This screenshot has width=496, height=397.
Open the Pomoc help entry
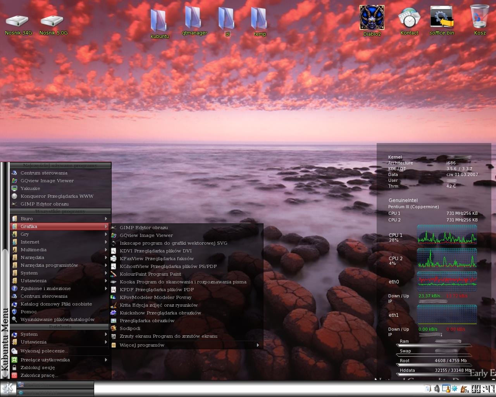[60, 312]
